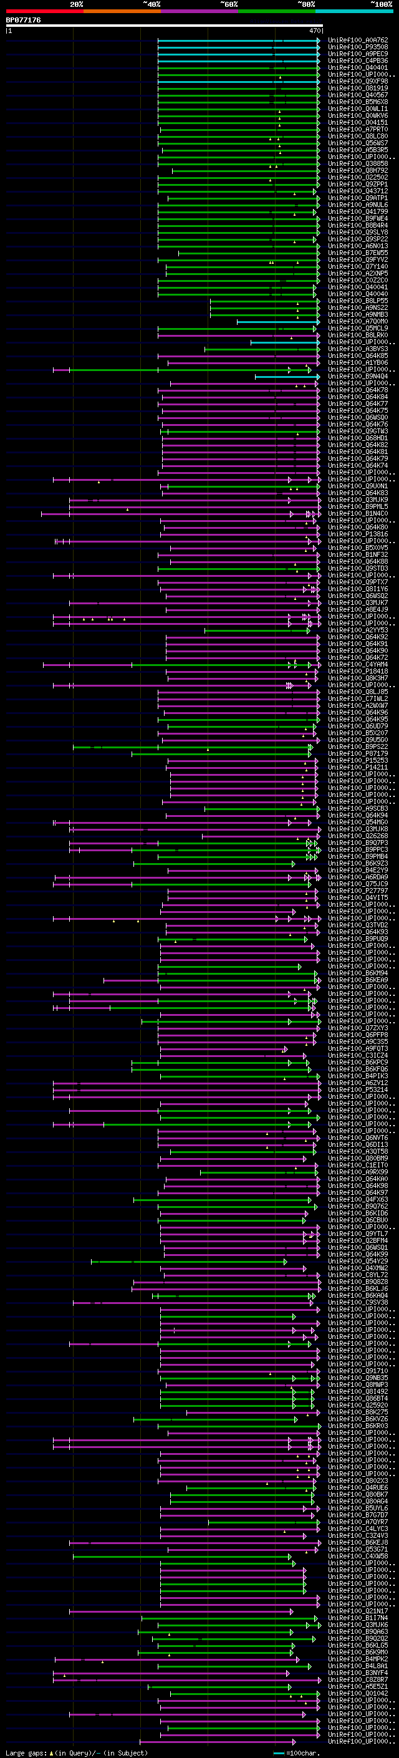399x1758 pixels.
Task: Select the UniRef100_B6KM94 label
Action: click(358, 973)
